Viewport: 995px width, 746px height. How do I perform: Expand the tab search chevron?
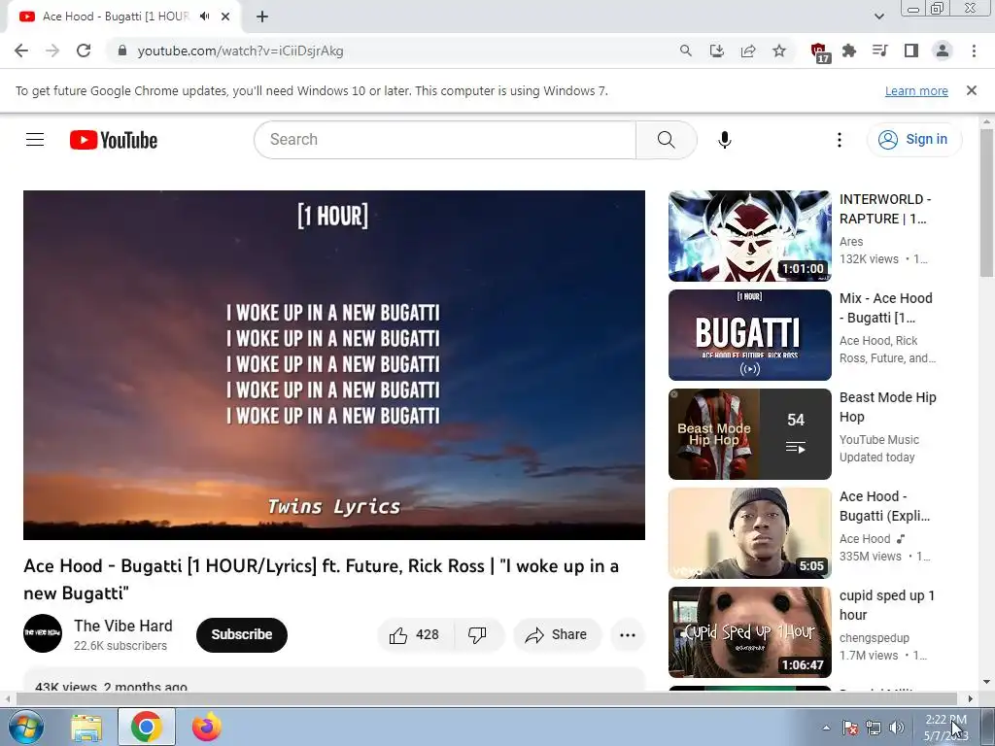878,17
